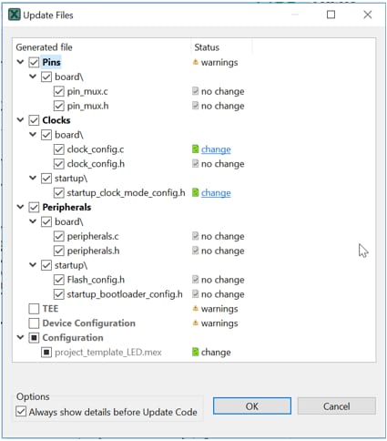This screenshot has height=441, width=387.
Task: Collapse the Configuration node
Action: point(20,337)
